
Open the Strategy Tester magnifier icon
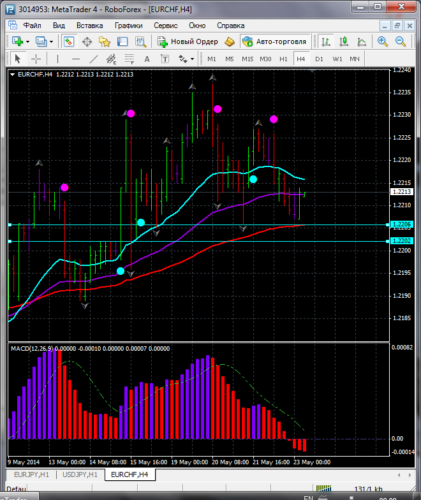pos(140,41)
